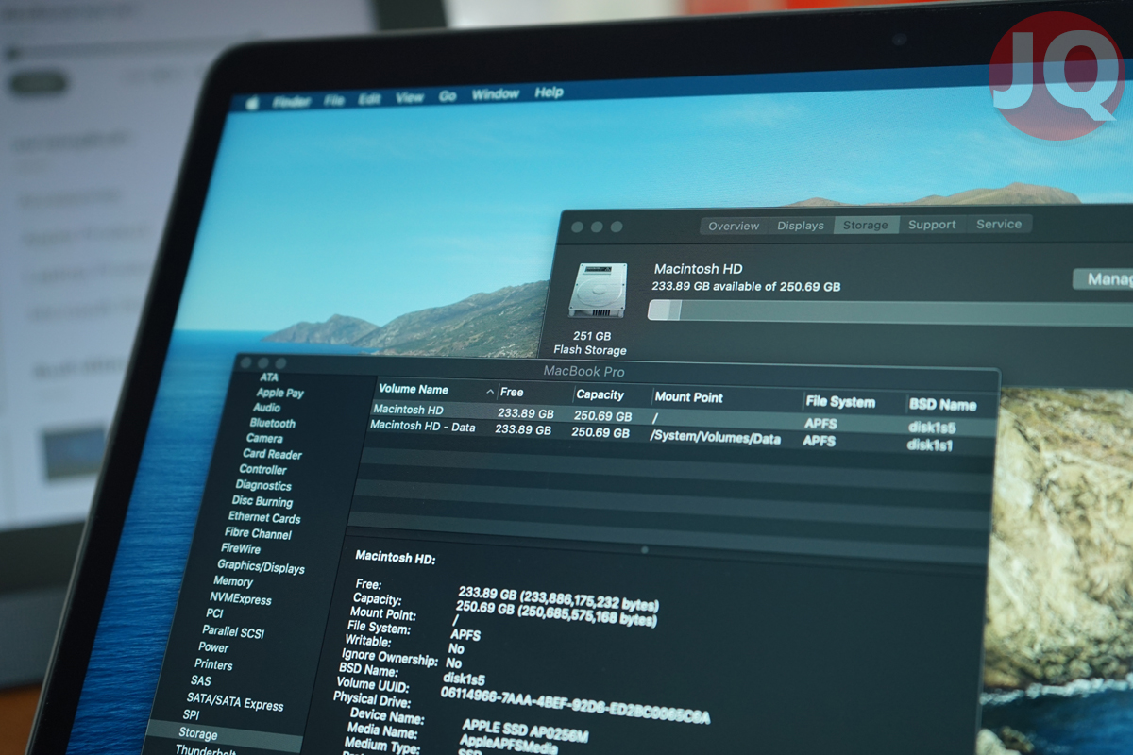
Task: Sort by the Volume Name column
Action: point(414,389)
